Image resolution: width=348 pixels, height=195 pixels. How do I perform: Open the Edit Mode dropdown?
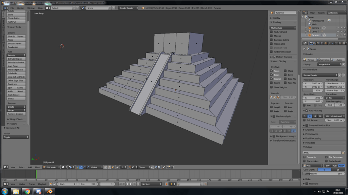click(51, 167)
